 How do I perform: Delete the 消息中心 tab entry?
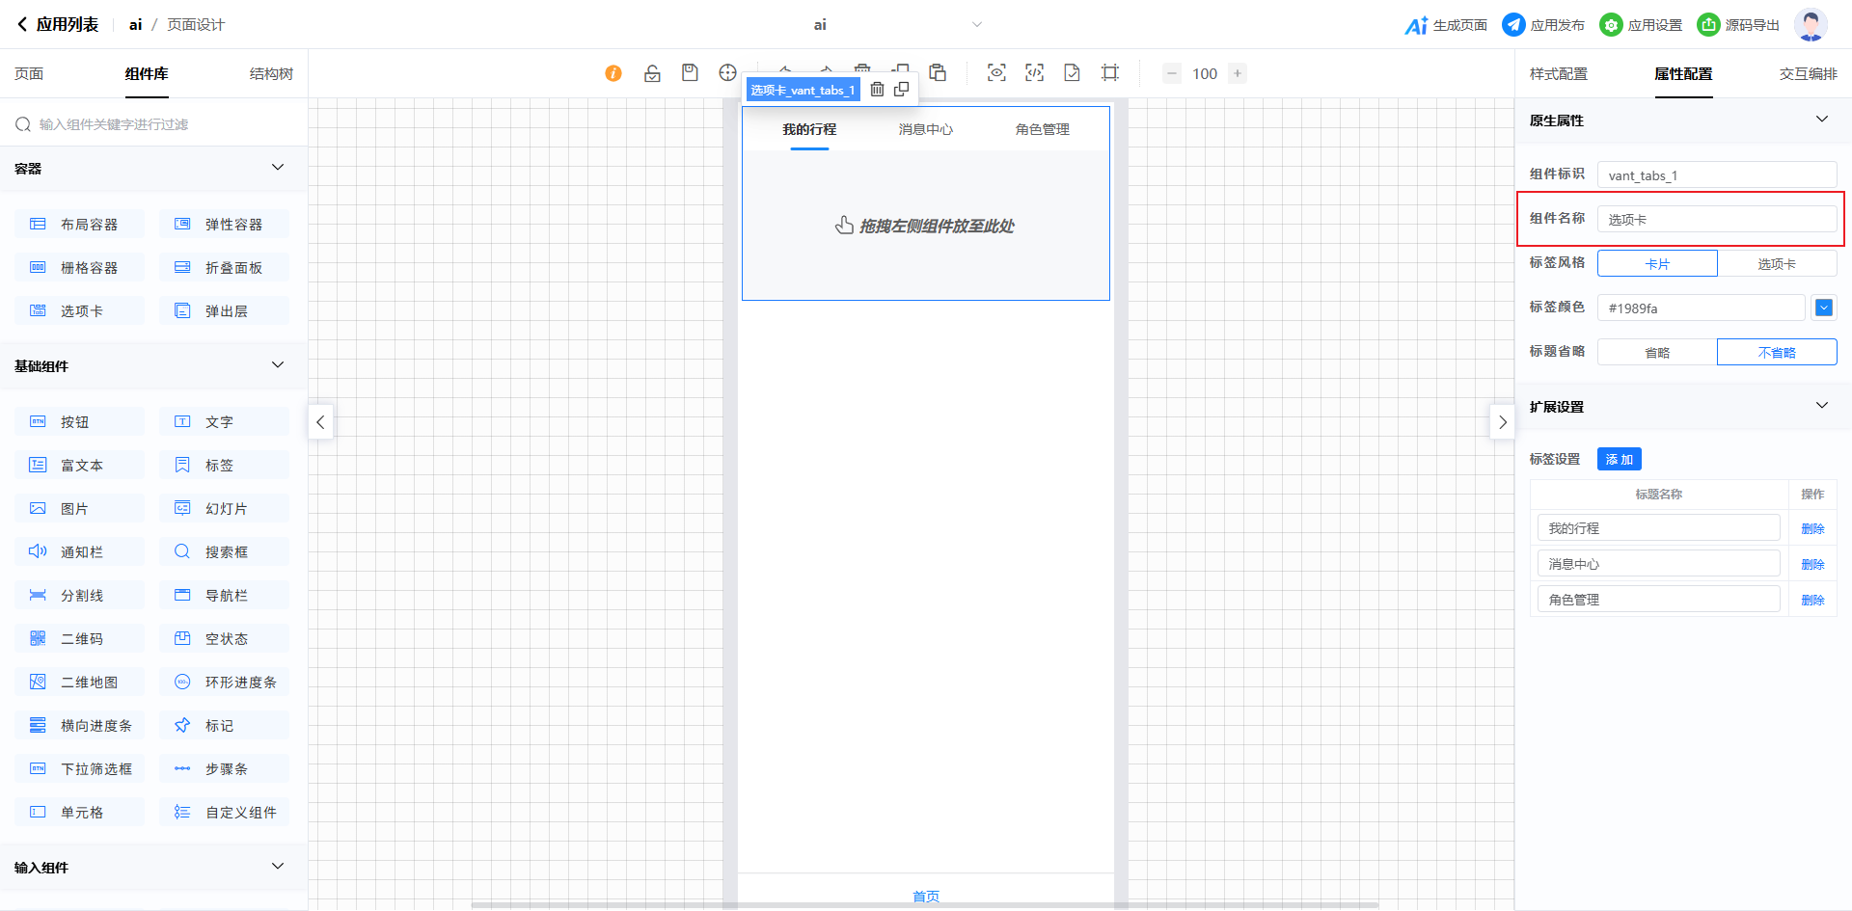coord(1812,564)
